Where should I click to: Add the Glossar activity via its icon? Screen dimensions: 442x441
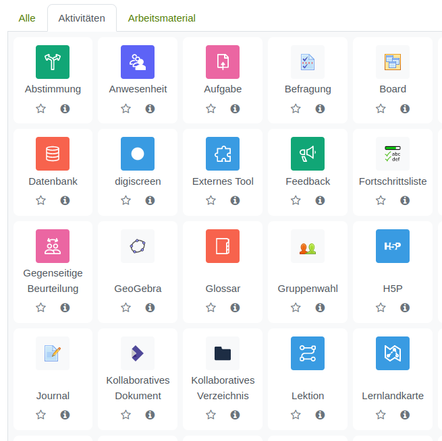tap(223, 246)
